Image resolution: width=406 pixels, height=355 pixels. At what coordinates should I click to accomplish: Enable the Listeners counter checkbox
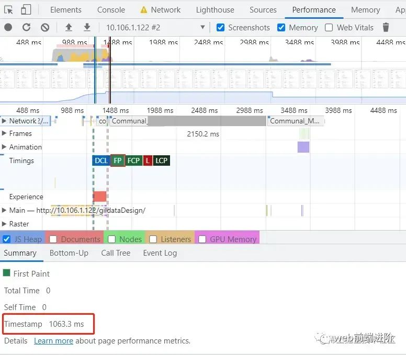(x=153, y=239)
